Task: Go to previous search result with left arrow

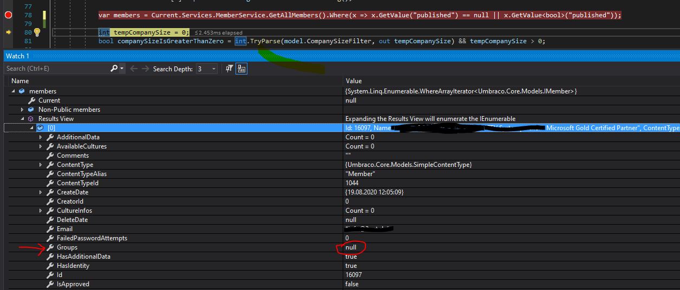Action: 134,69
